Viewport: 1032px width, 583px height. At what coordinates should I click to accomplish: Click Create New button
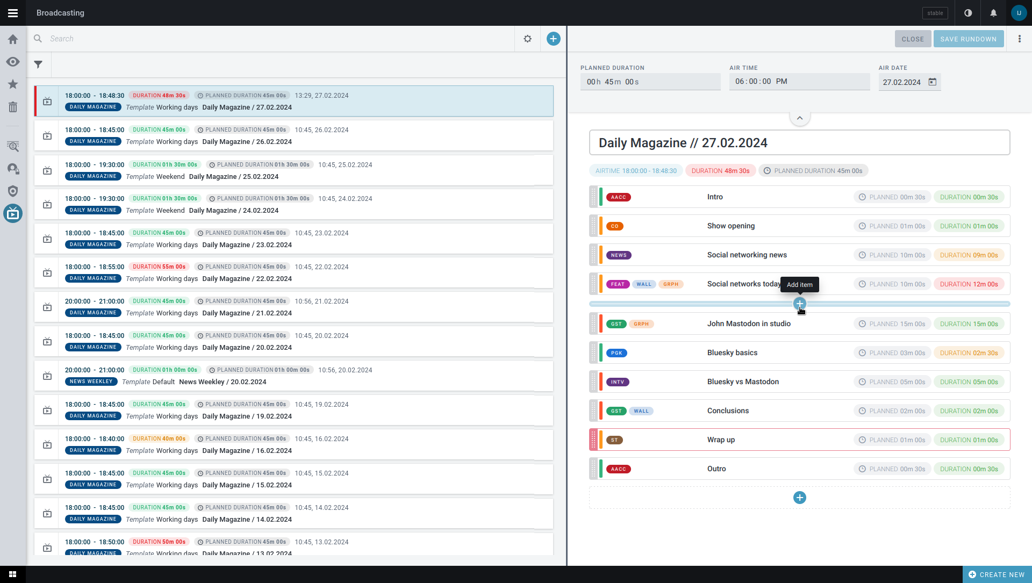(x=997, y=574)
